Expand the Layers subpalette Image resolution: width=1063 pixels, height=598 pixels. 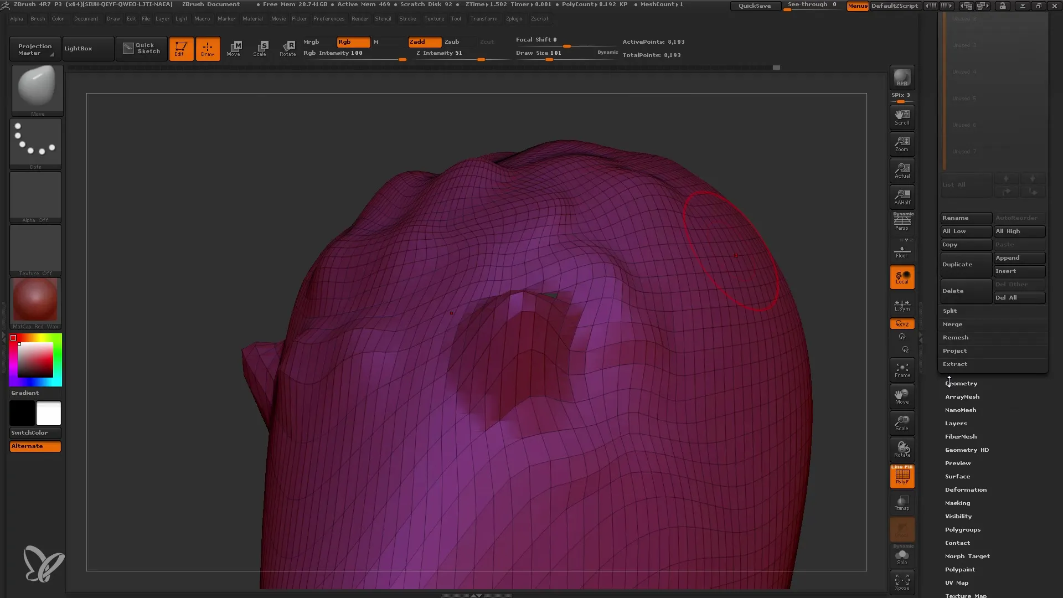956,423
